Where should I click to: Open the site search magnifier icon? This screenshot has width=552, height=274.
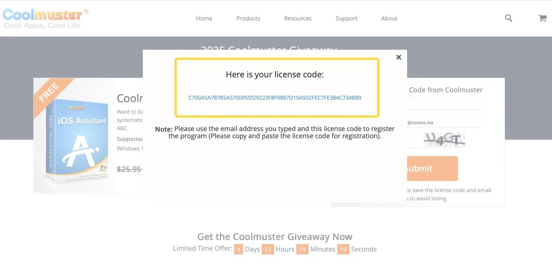pos(509,18)
